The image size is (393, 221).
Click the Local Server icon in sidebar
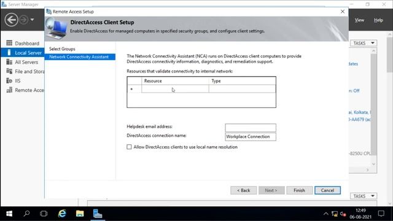point(9,53)
